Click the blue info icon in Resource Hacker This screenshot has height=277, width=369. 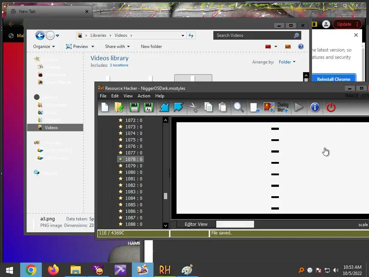tap(315, 107)
